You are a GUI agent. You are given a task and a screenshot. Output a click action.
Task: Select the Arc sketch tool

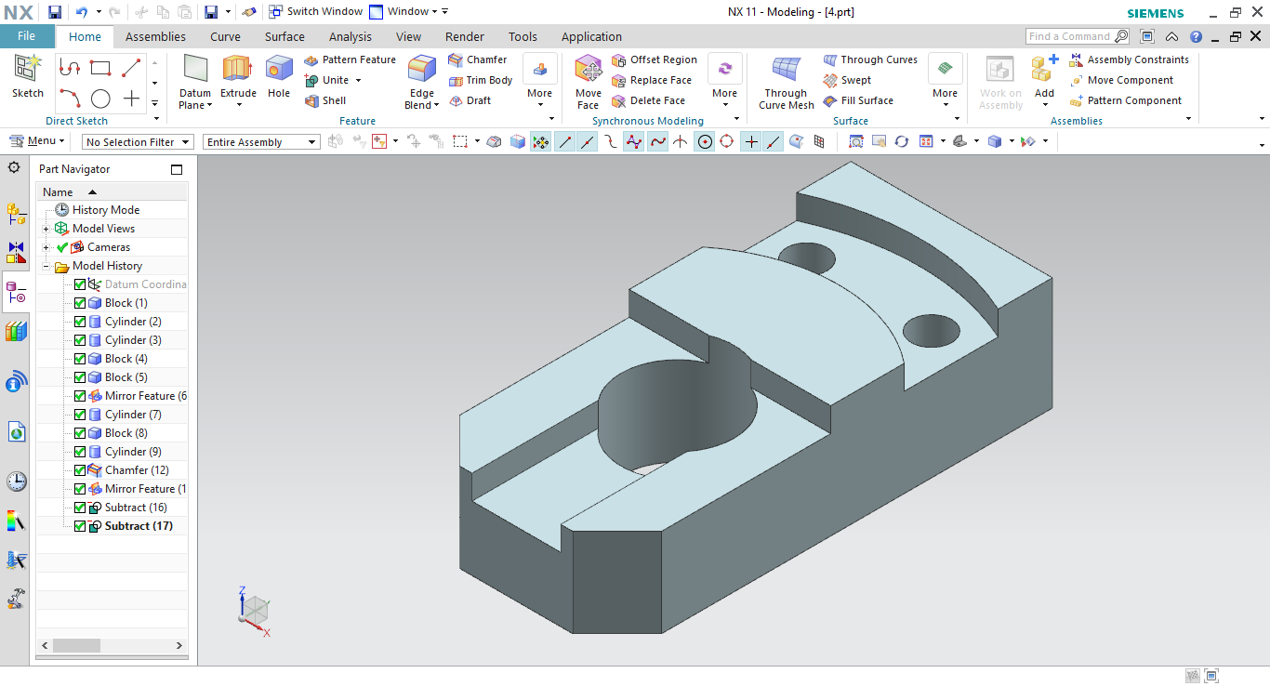(69, 98)
